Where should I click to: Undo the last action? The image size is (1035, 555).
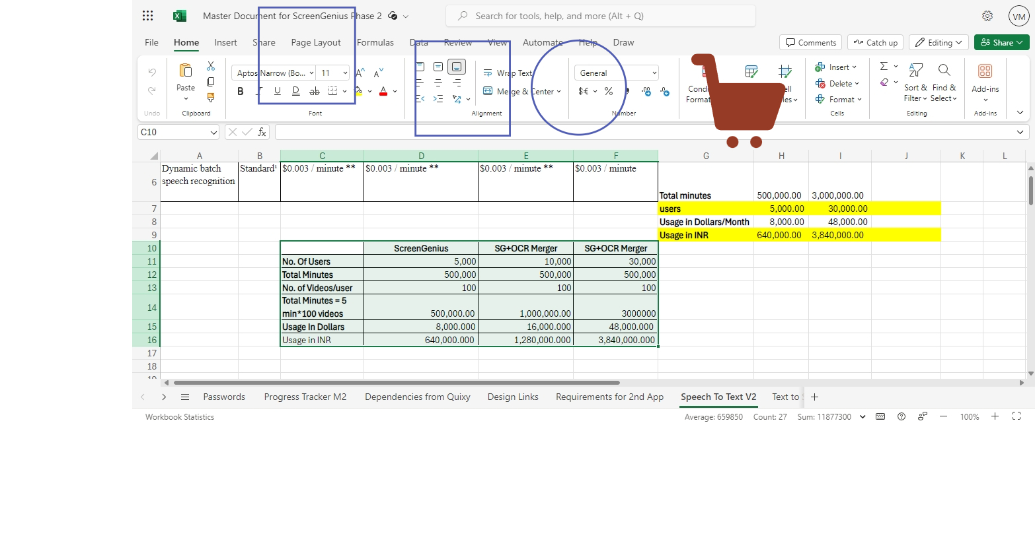pyautogui.click(x=152, y=72)
